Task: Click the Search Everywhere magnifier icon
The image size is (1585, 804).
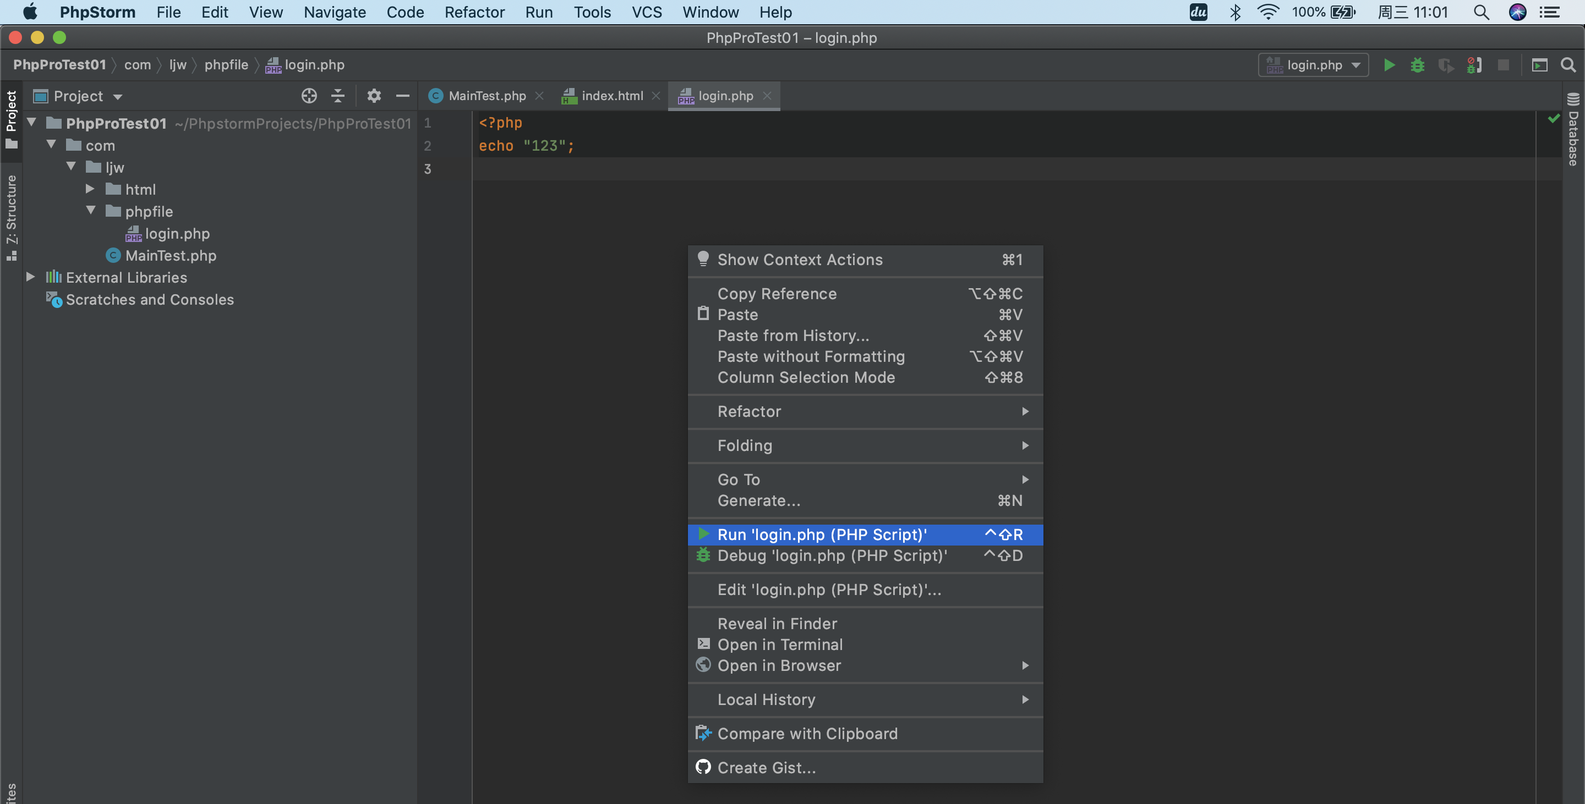Action: click(x=1568, y=65)
